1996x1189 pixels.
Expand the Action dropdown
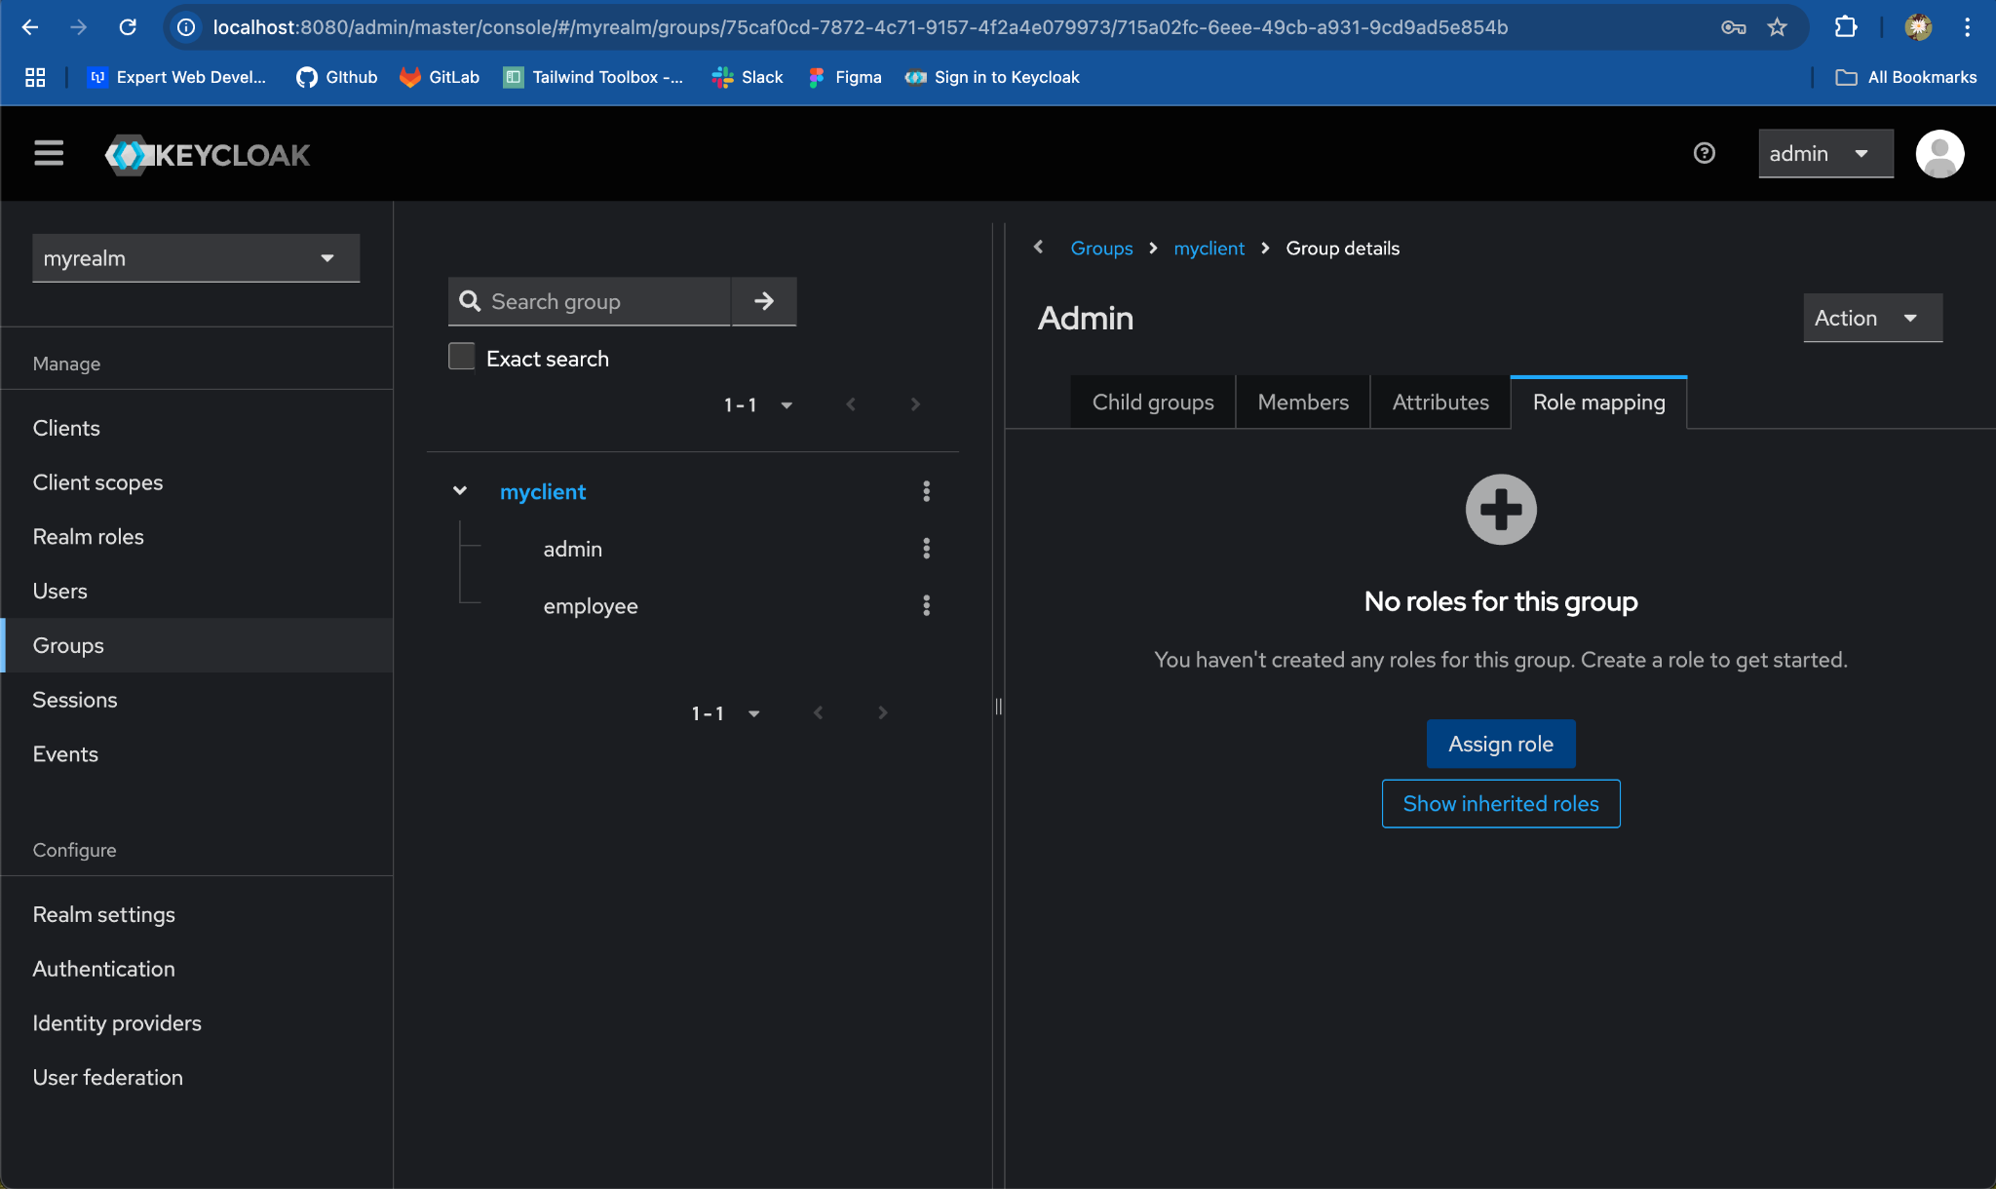(1871, 318)
